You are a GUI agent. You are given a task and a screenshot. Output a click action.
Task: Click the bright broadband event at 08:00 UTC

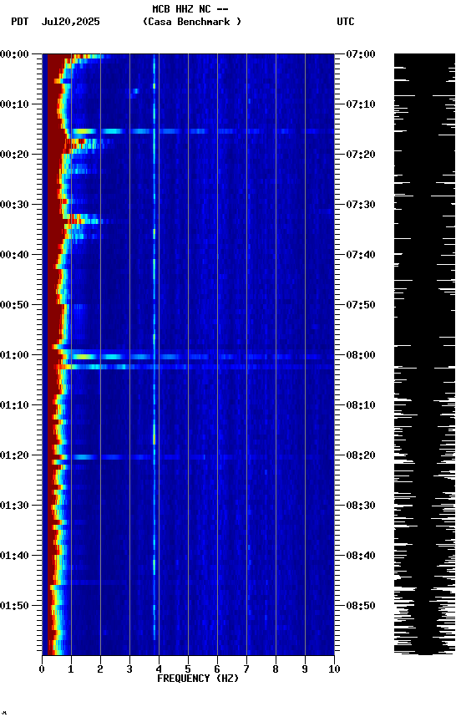[202, 356]
